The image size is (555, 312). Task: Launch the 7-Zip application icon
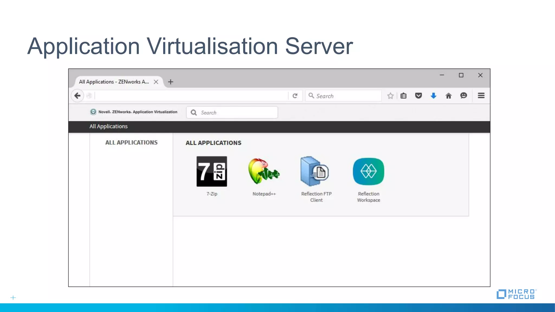(212, 171)
